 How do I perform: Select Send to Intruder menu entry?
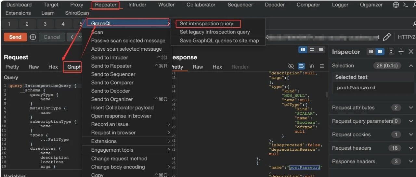pyautogui.click(x=127, y=57)
